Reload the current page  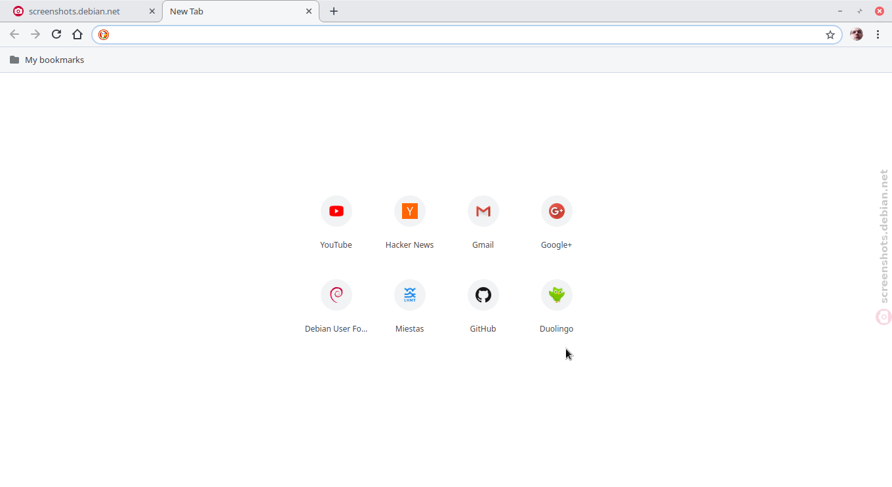pyautogui.click(x=56, y=35)
